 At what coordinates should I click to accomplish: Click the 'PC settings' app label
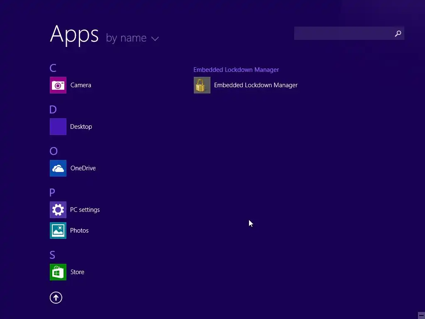tap(85, 210)
